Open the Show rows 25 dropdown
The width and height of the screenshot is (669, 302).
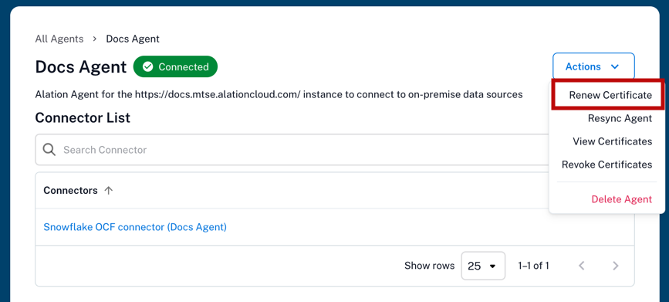(483, 266)
